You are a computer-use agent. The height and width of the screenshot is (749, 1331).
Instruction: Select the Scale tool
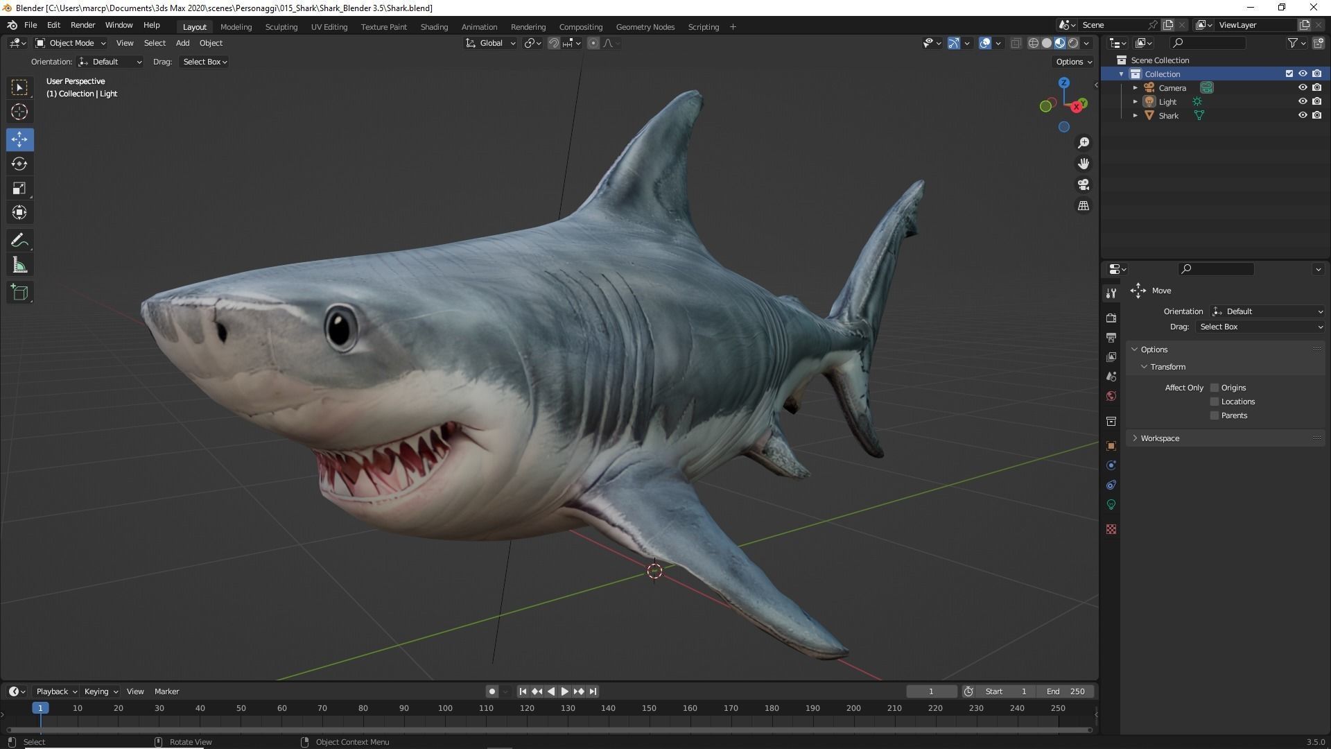19,188
